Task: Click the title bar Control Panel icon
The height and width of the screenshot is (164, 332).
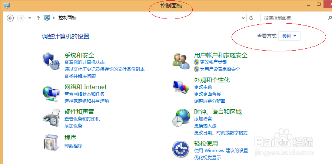Action: coord(7,5)
